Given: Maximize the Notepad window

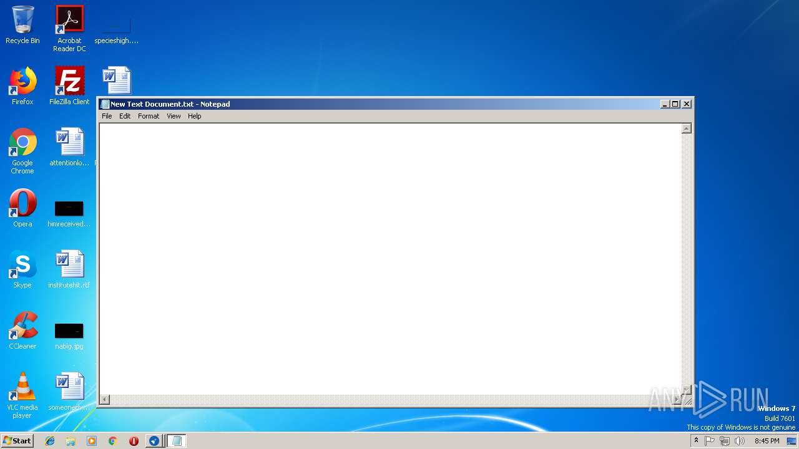Looking at the screenshot, I should [675, 104].
